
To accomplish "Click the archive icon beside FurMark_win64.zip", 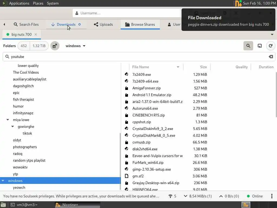I will pyautogui.click(x=127, y=162).
